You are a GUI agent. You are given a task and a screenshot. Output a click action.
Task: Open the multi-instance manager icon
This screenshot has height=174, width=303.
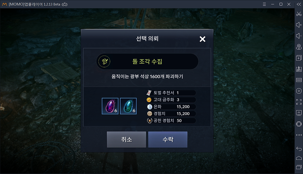coord(299,58)
